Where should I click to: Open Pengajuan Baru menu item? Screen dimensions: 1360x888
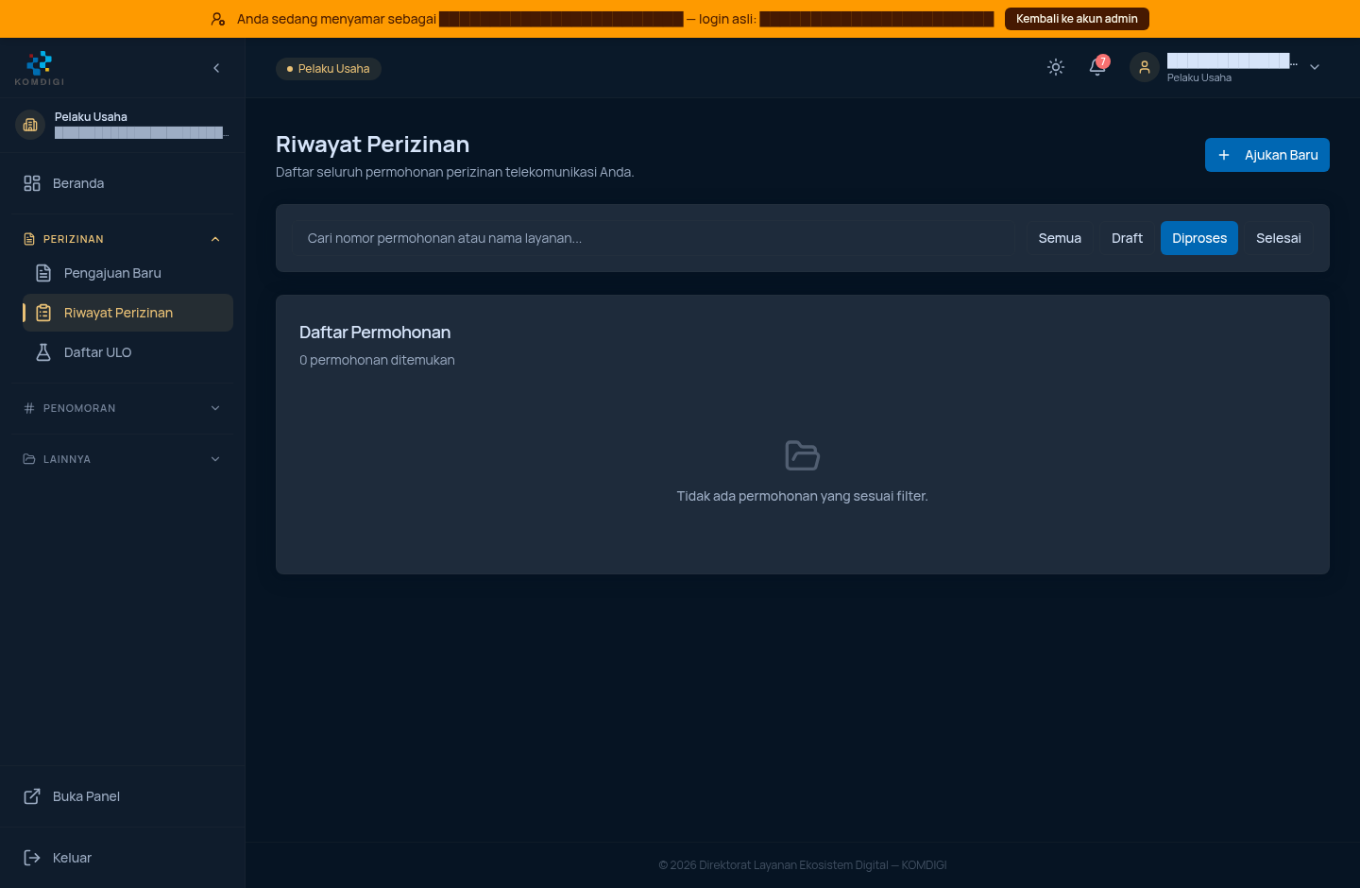[x=127, y=273]
